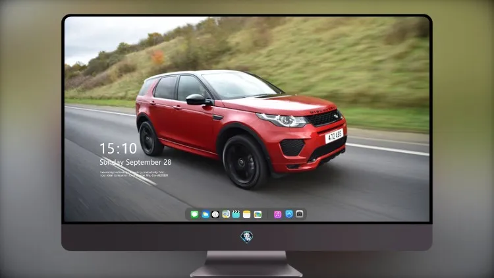Open the blue App Store icon

(289, 214)
